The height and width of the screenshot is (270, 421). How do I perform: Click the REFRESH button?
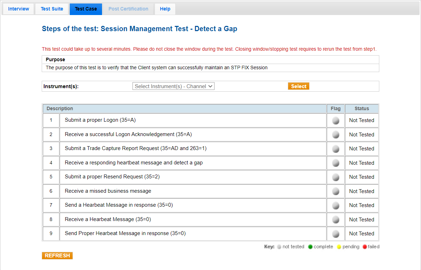(57, 256)
